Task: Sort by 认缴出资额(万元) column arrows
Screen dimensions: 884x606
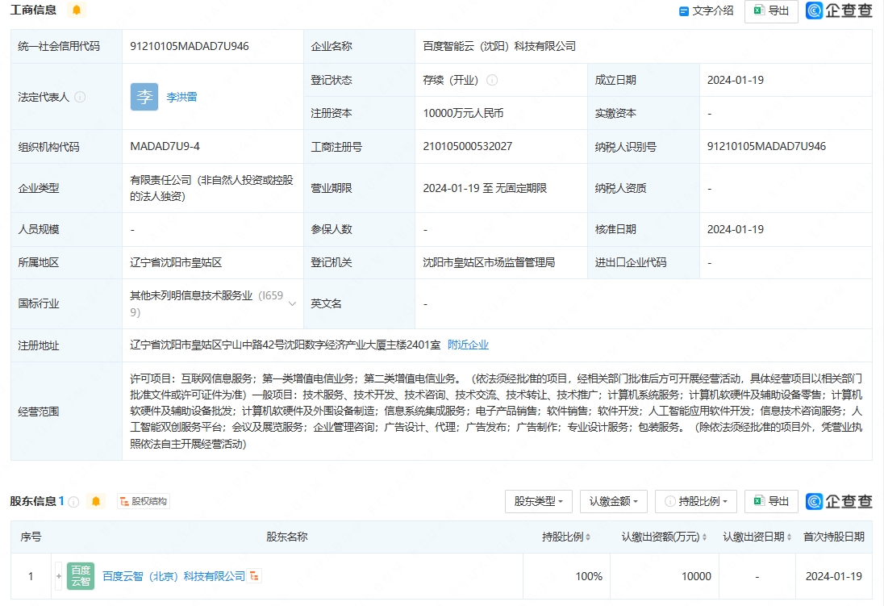Action: point(704,537)
